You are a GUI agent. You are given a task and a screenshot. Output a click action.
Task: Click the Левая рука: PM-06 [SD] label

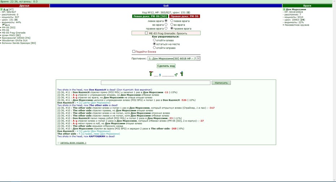[x=150, y=16]
